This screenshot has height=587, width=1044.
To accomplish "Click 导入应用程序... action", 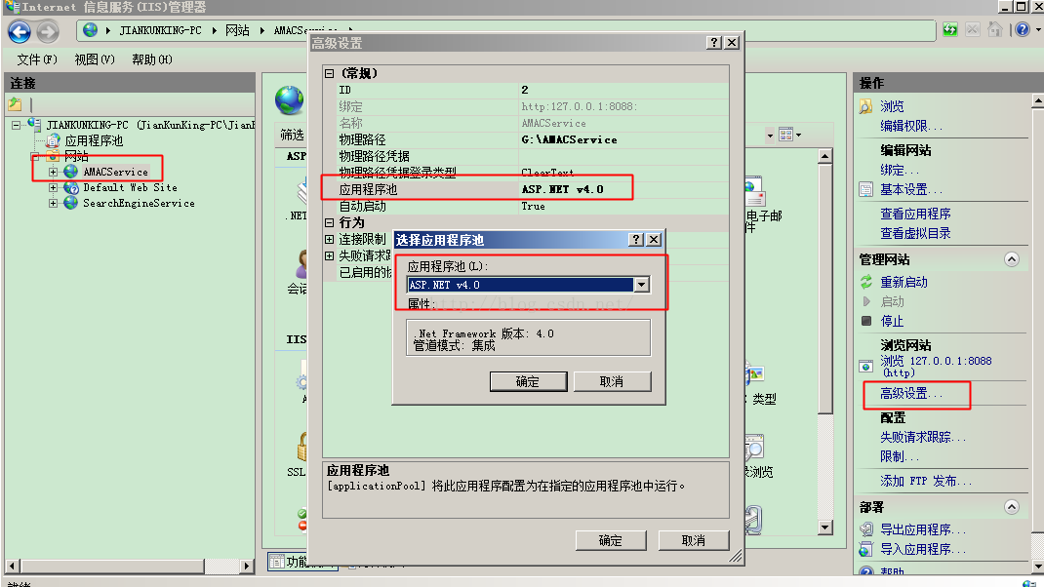I will click(x=923, y=549).
